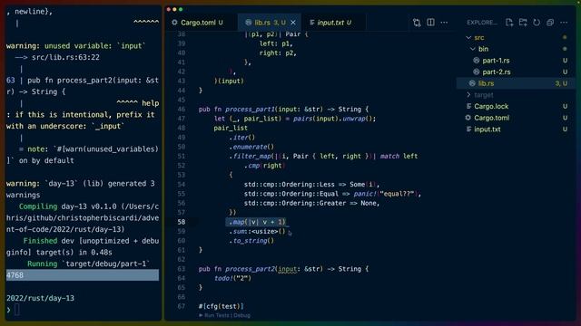Click the EXPLORER panel header
581x326 pixels.
coord(482,23)
